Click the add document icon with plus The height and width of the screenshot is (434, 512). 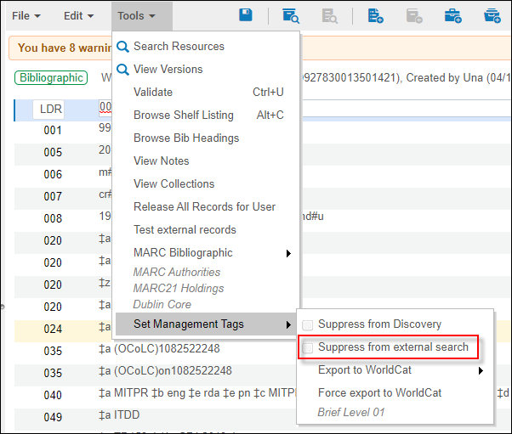pyautogui.click(x=375, y=15)
